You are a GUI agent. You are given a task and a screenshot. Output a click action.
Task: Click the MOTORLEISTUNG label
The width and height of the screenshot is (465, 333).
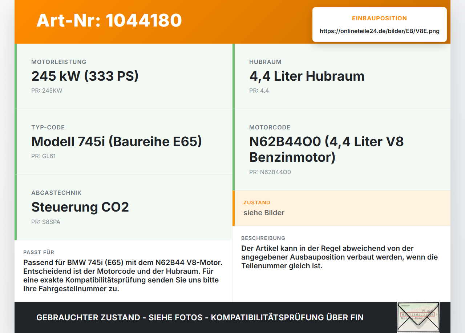(x=59, y=62)
